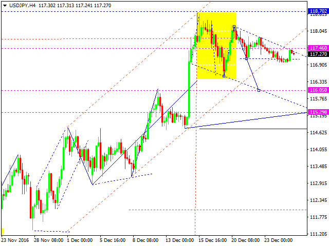This screenshot has height=246, width=329.
Task: Select the 111.775 price scale value
Action: [318, 217]
